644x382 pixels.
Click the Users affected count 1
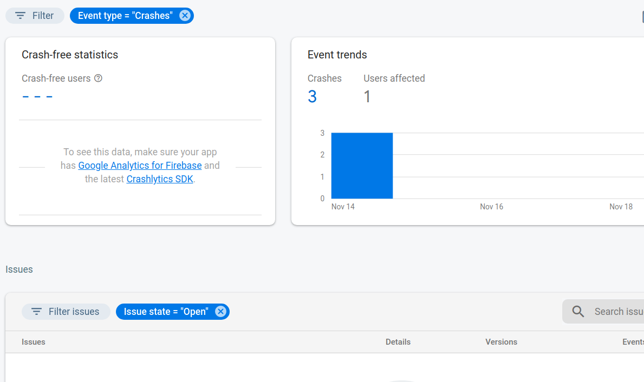click(x=367, y=97)
